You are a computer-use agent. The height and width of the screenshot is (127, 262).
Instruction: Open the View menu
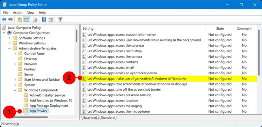point(31,13)
